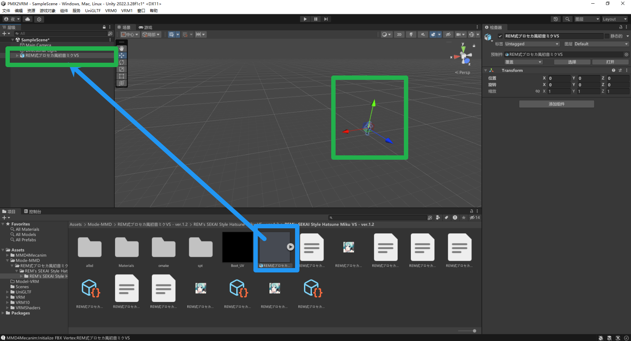Select the Boot_UV black texture thumbnail
The width and height of the screenshot is (631, 341).
click(237, 247)
